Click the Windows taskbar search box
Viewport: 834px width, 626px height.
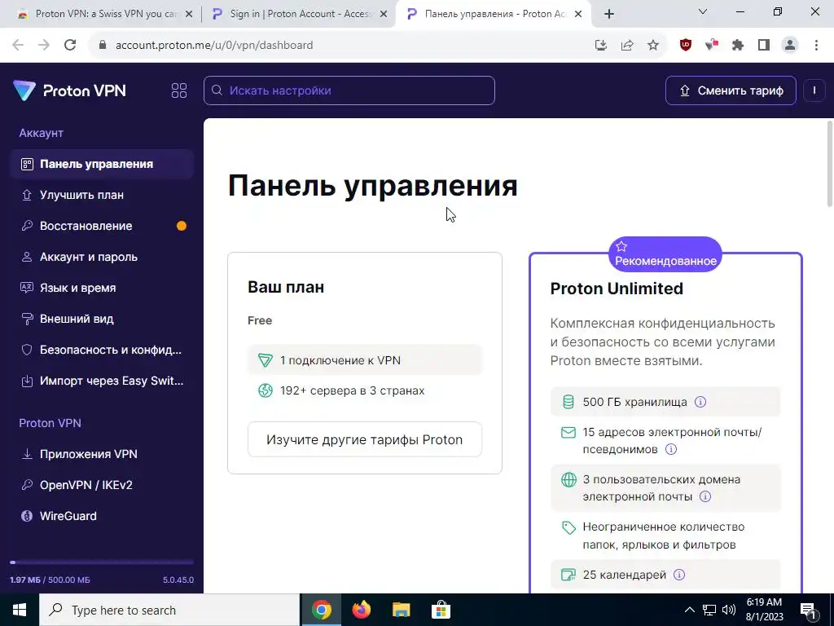(x=169, y=610)
